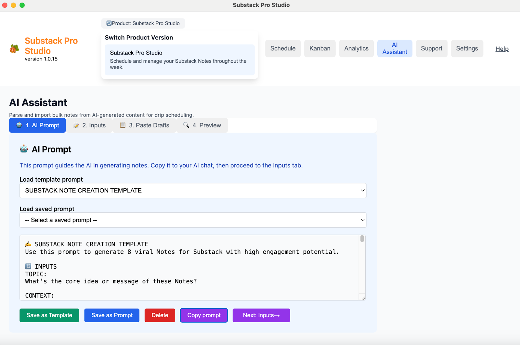Click the AI Assistant page heading
This screenshot has height=345, width=520.
pos(38,102)
